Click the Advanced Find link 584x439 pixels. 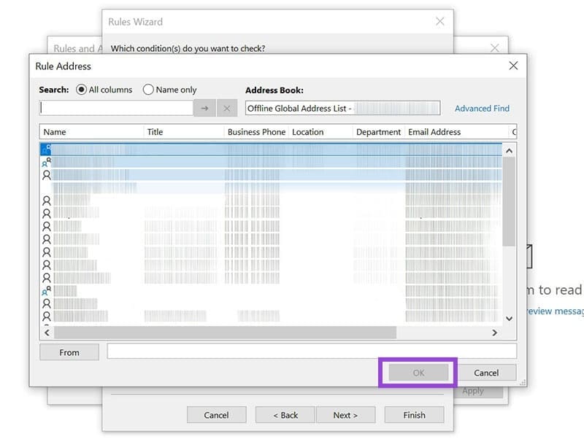coord(482,108)
